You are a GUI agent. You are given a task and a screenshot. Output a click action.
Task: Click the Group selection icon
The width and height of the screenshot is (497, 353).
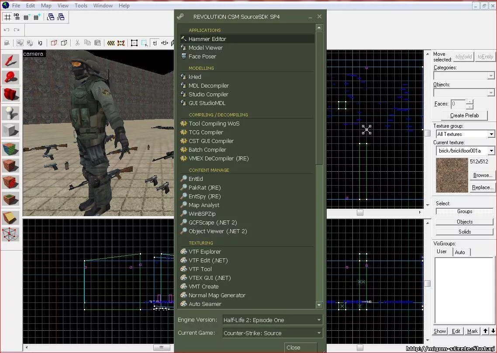20,43
